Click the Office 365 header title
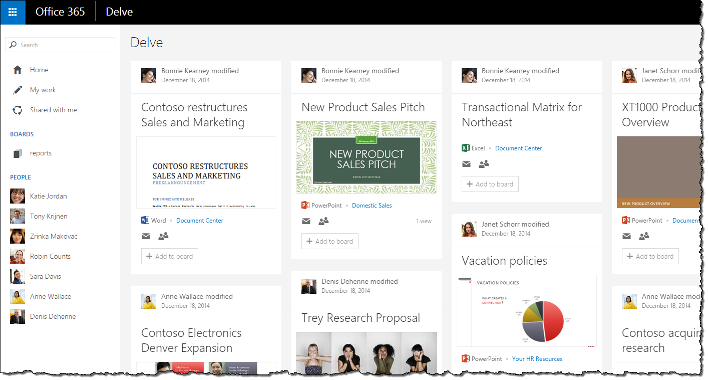 tap(60, 12)
